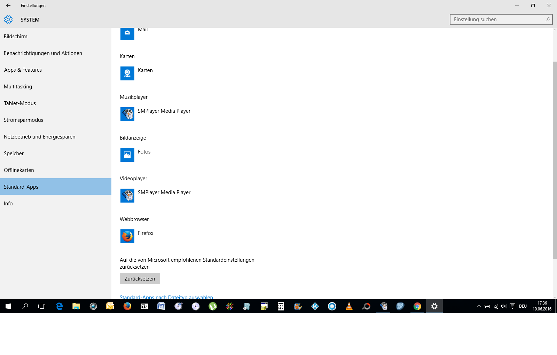Click the battery status tray icon
557x355 pixels.
pyautogui.click(x=487, y=306)
